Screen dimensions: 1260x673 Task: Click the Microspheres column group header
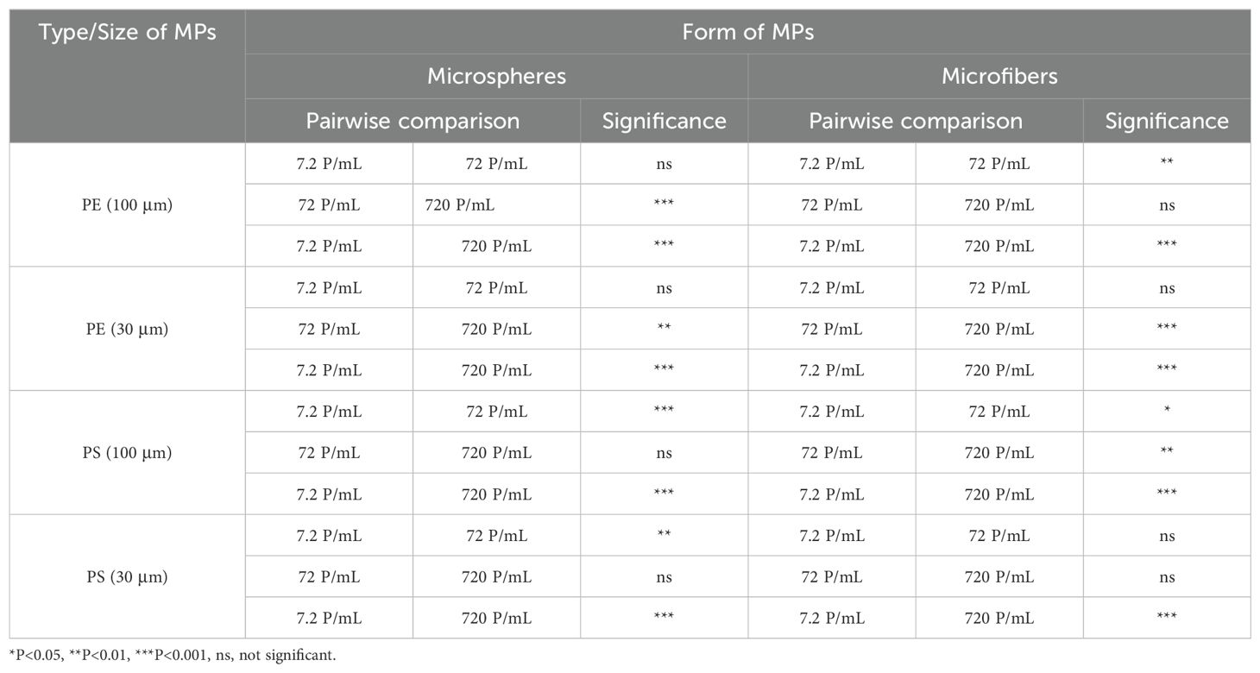(x=496, y=76)
